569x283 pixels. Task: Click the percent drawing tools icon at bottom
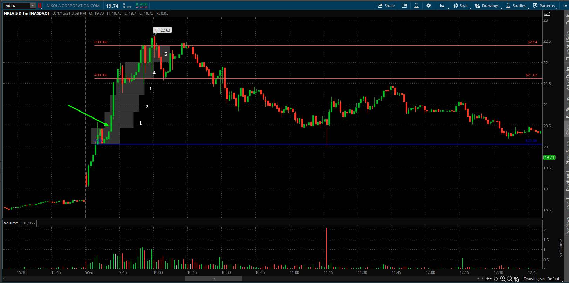pos(516,279)
